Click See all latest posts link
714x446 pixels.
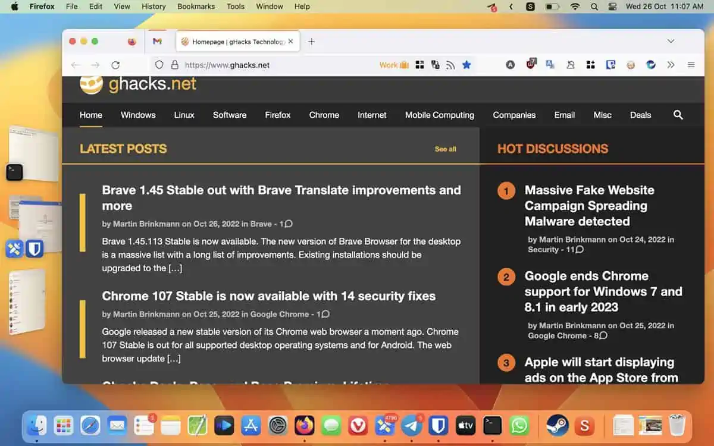[445, 149]
